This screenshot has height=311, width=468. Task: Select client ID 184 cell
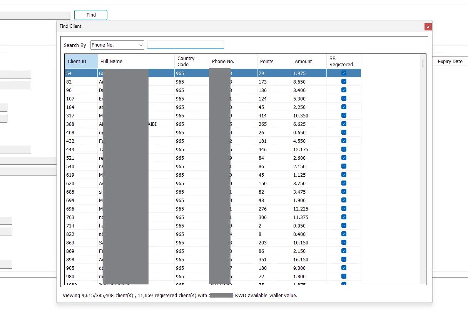click(x=81, y=107)
